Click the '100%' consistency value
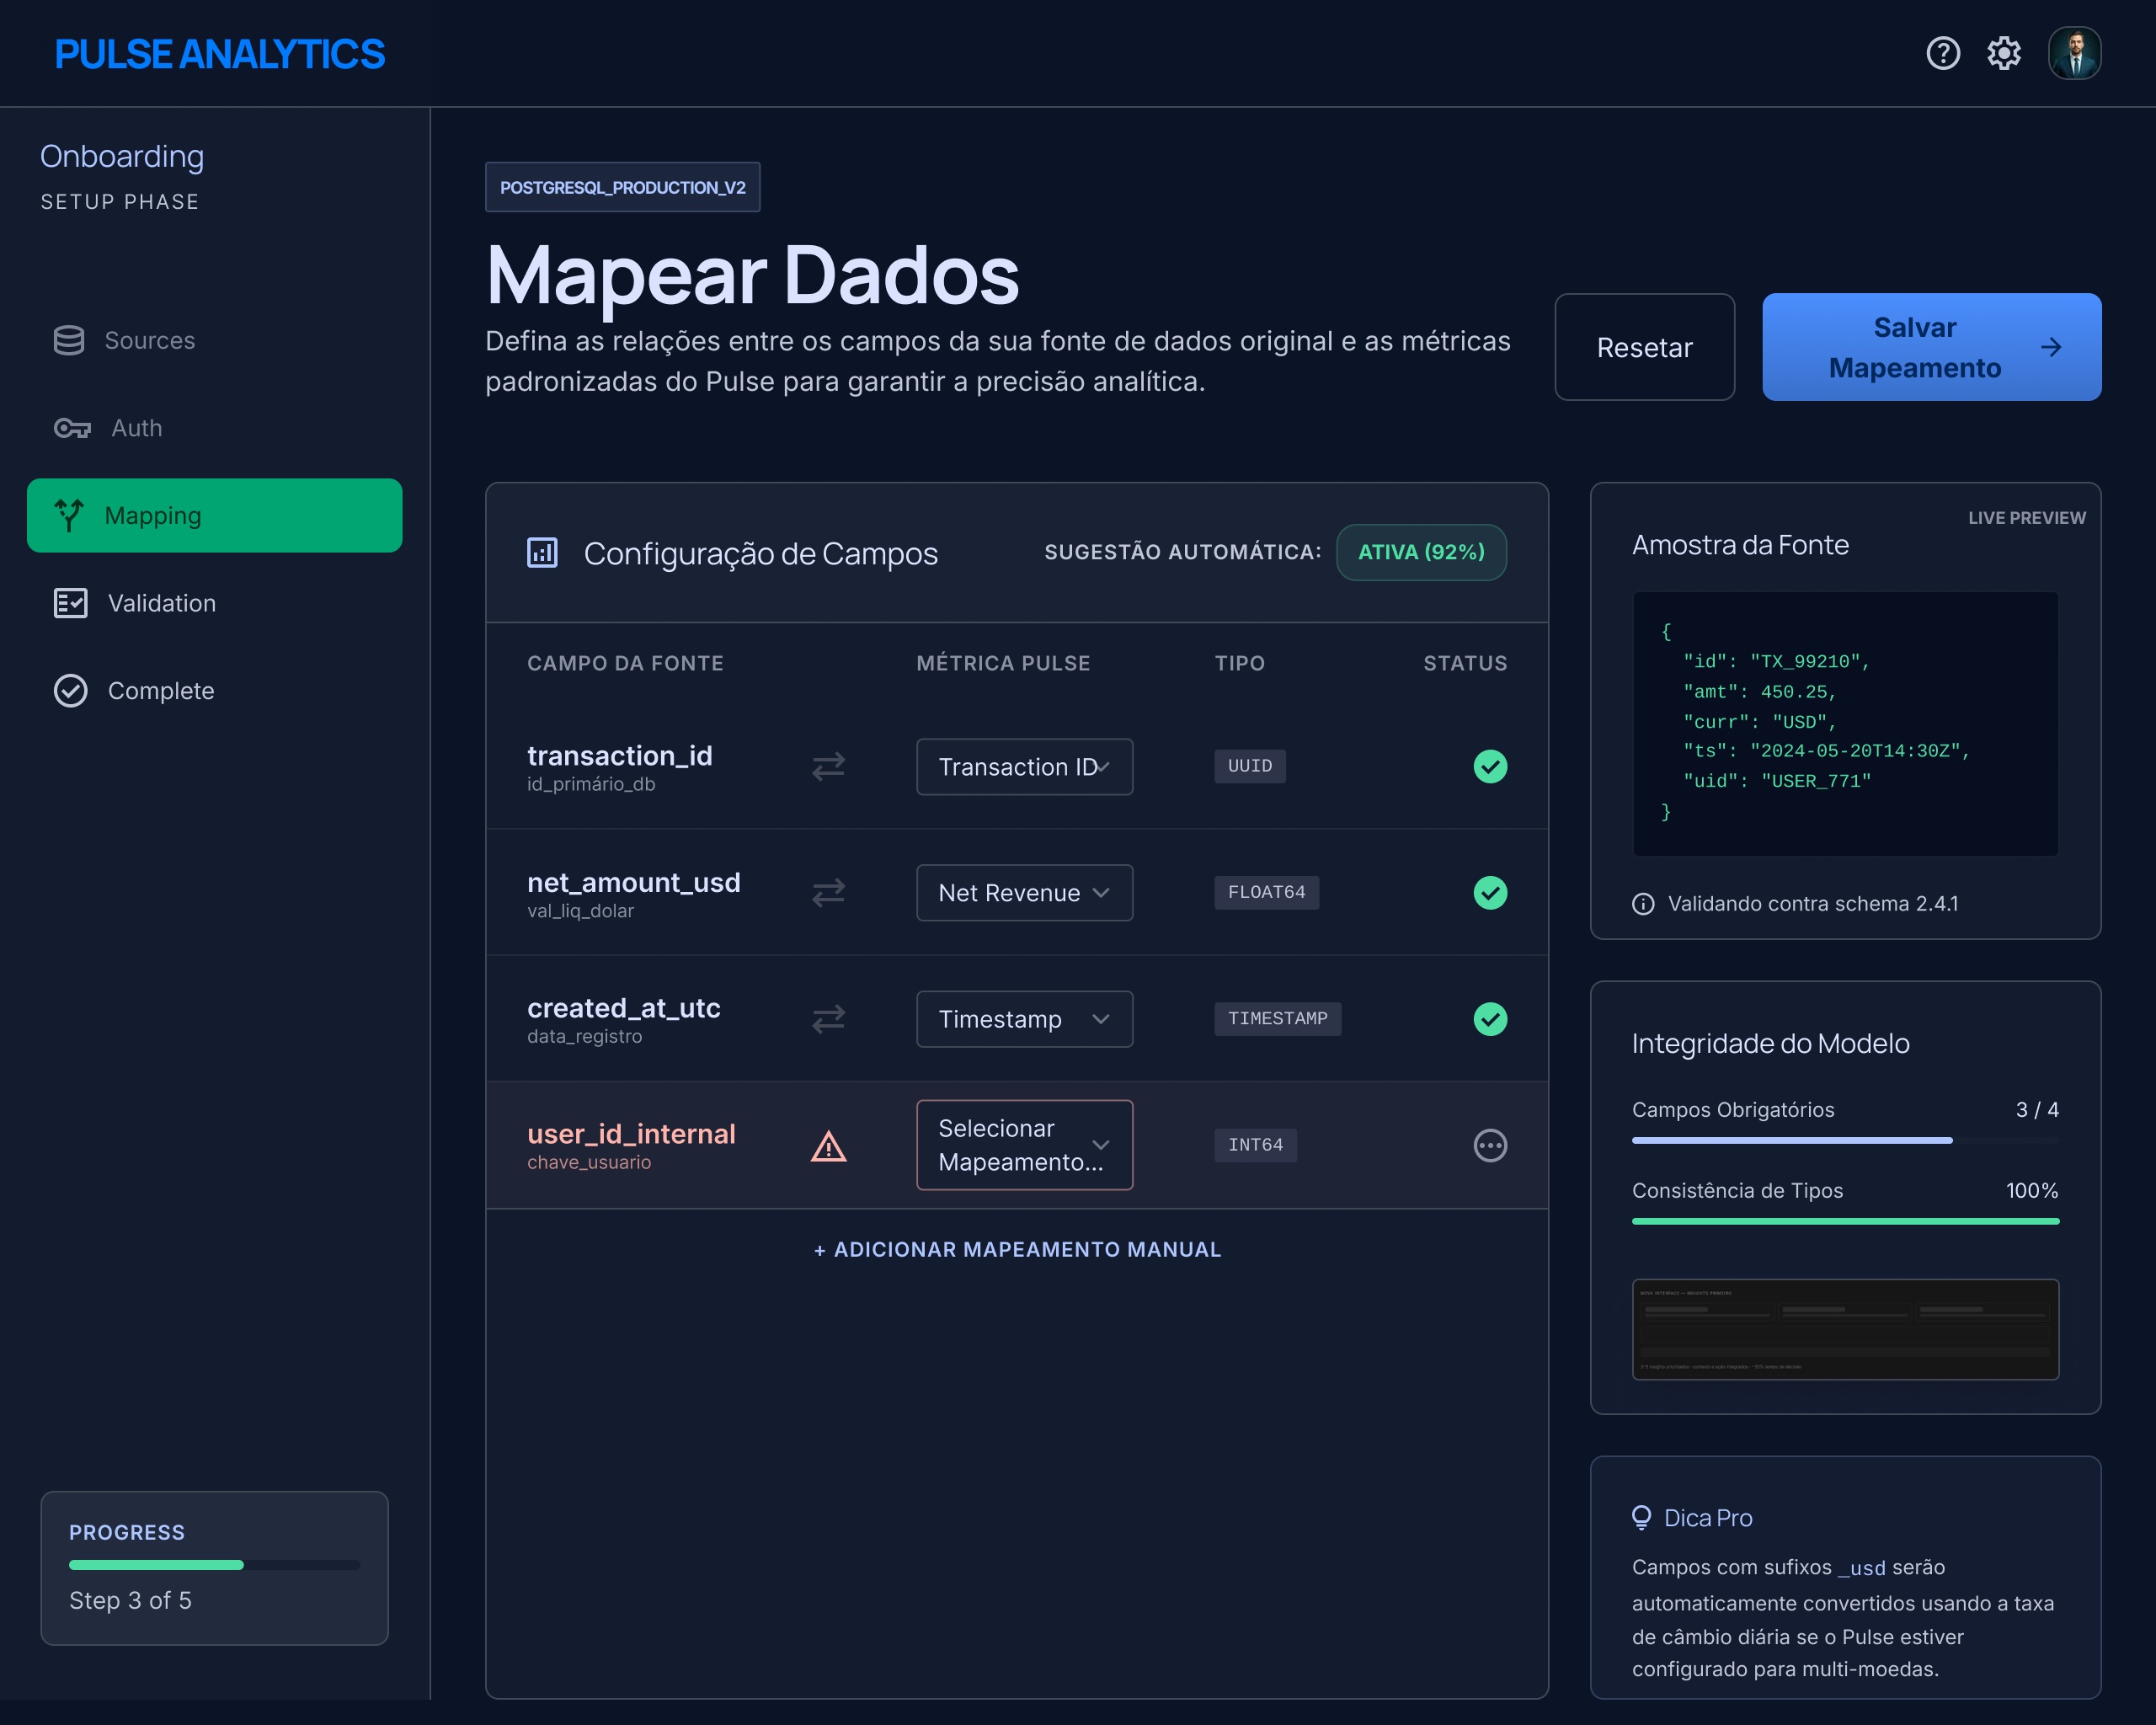Image resolution: width=2156 pixels, height=1725 pixels. [x=2032, y=1190]
